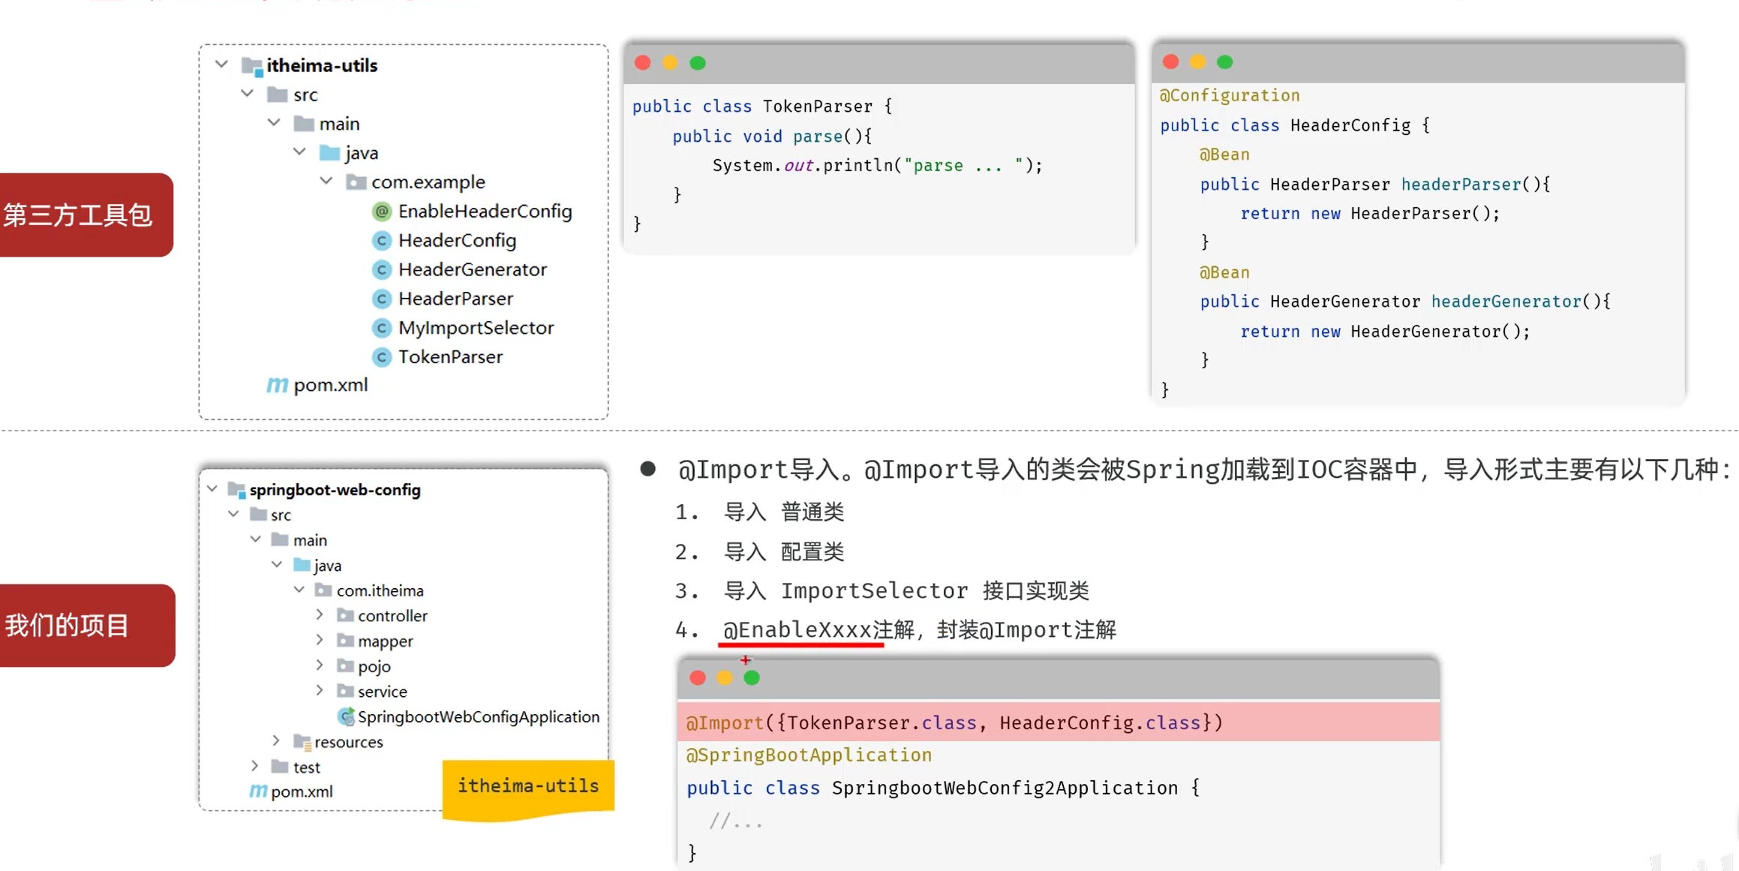Viewport: 1739px width, 871px height.
Task: Click the springboot-web-config module folder icon
Action: [237, 490]
